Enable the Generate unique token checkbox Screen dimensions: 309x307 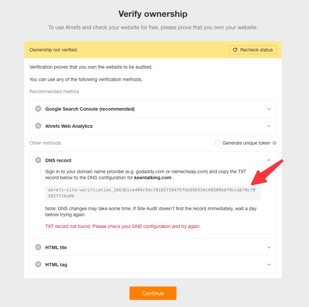(217, 143)
